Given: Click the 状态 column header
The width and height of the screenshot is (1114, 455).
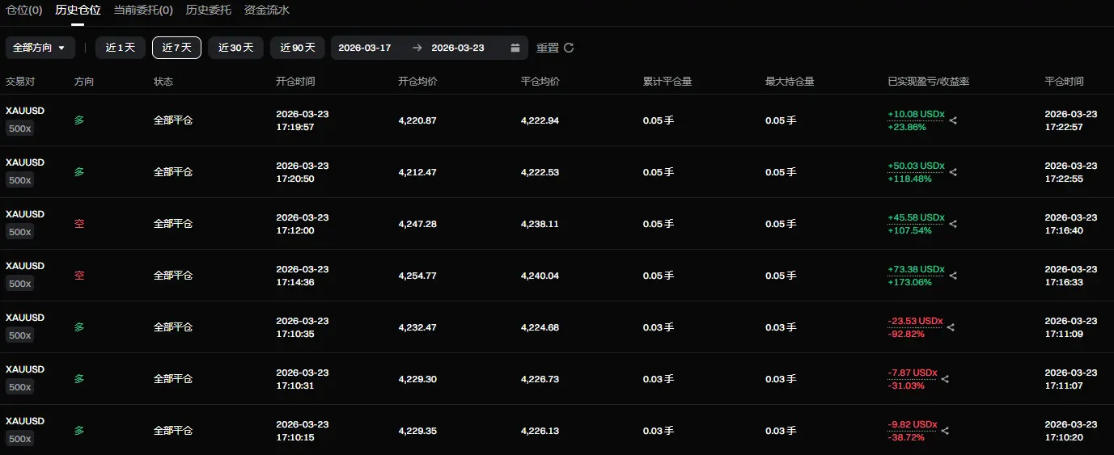Looking at the screenshot, I should [x=163, y=82].
